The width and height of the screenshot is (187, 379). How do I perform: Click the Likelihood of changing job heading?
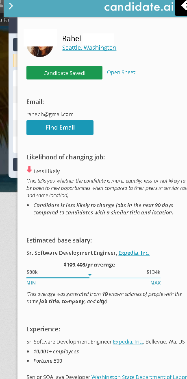point(65,157)
